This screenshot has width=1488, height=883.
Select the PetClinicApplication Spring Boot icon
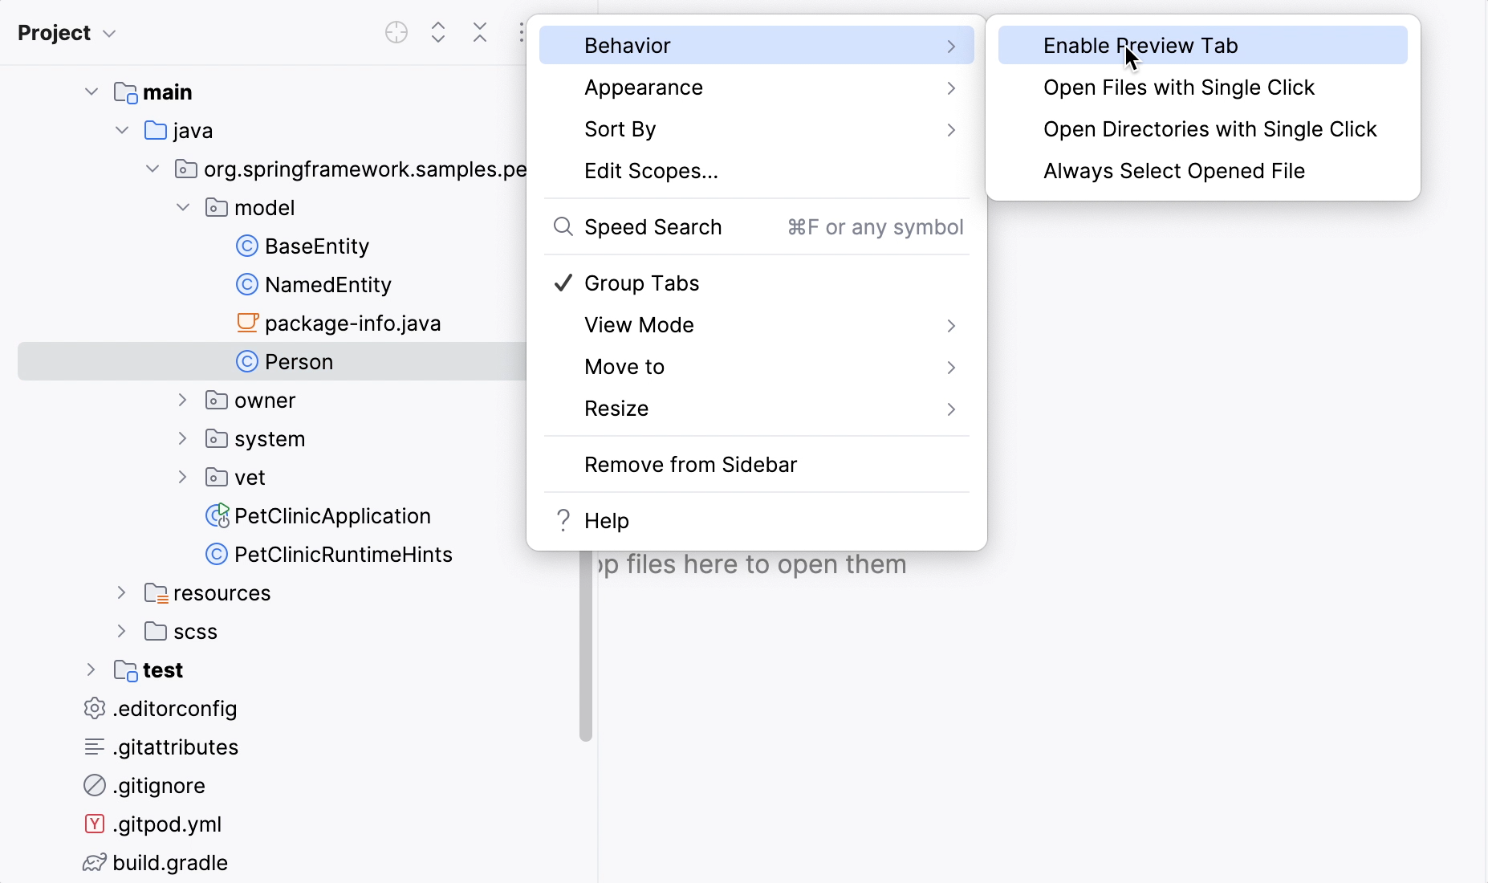tap(217, 515)
